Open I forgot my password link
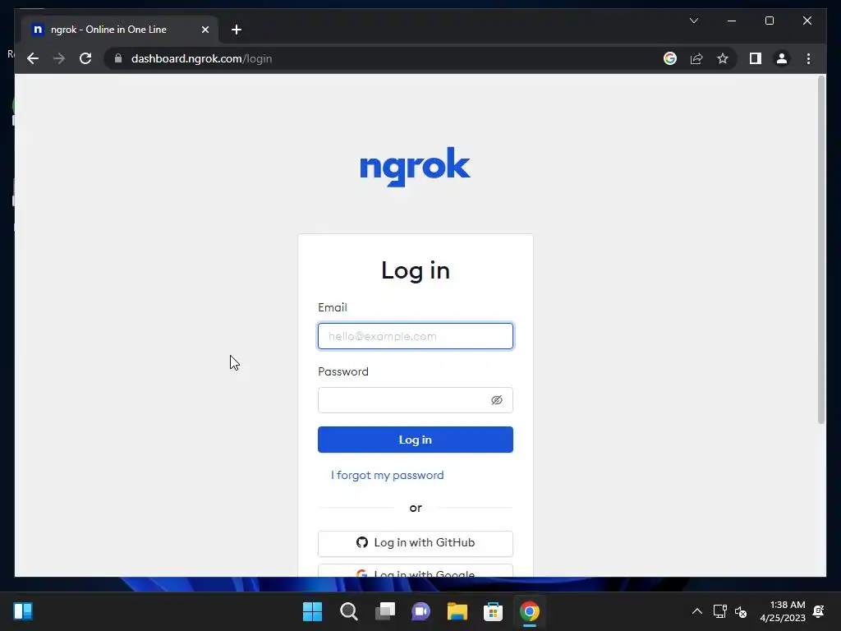 click(388, 476)
